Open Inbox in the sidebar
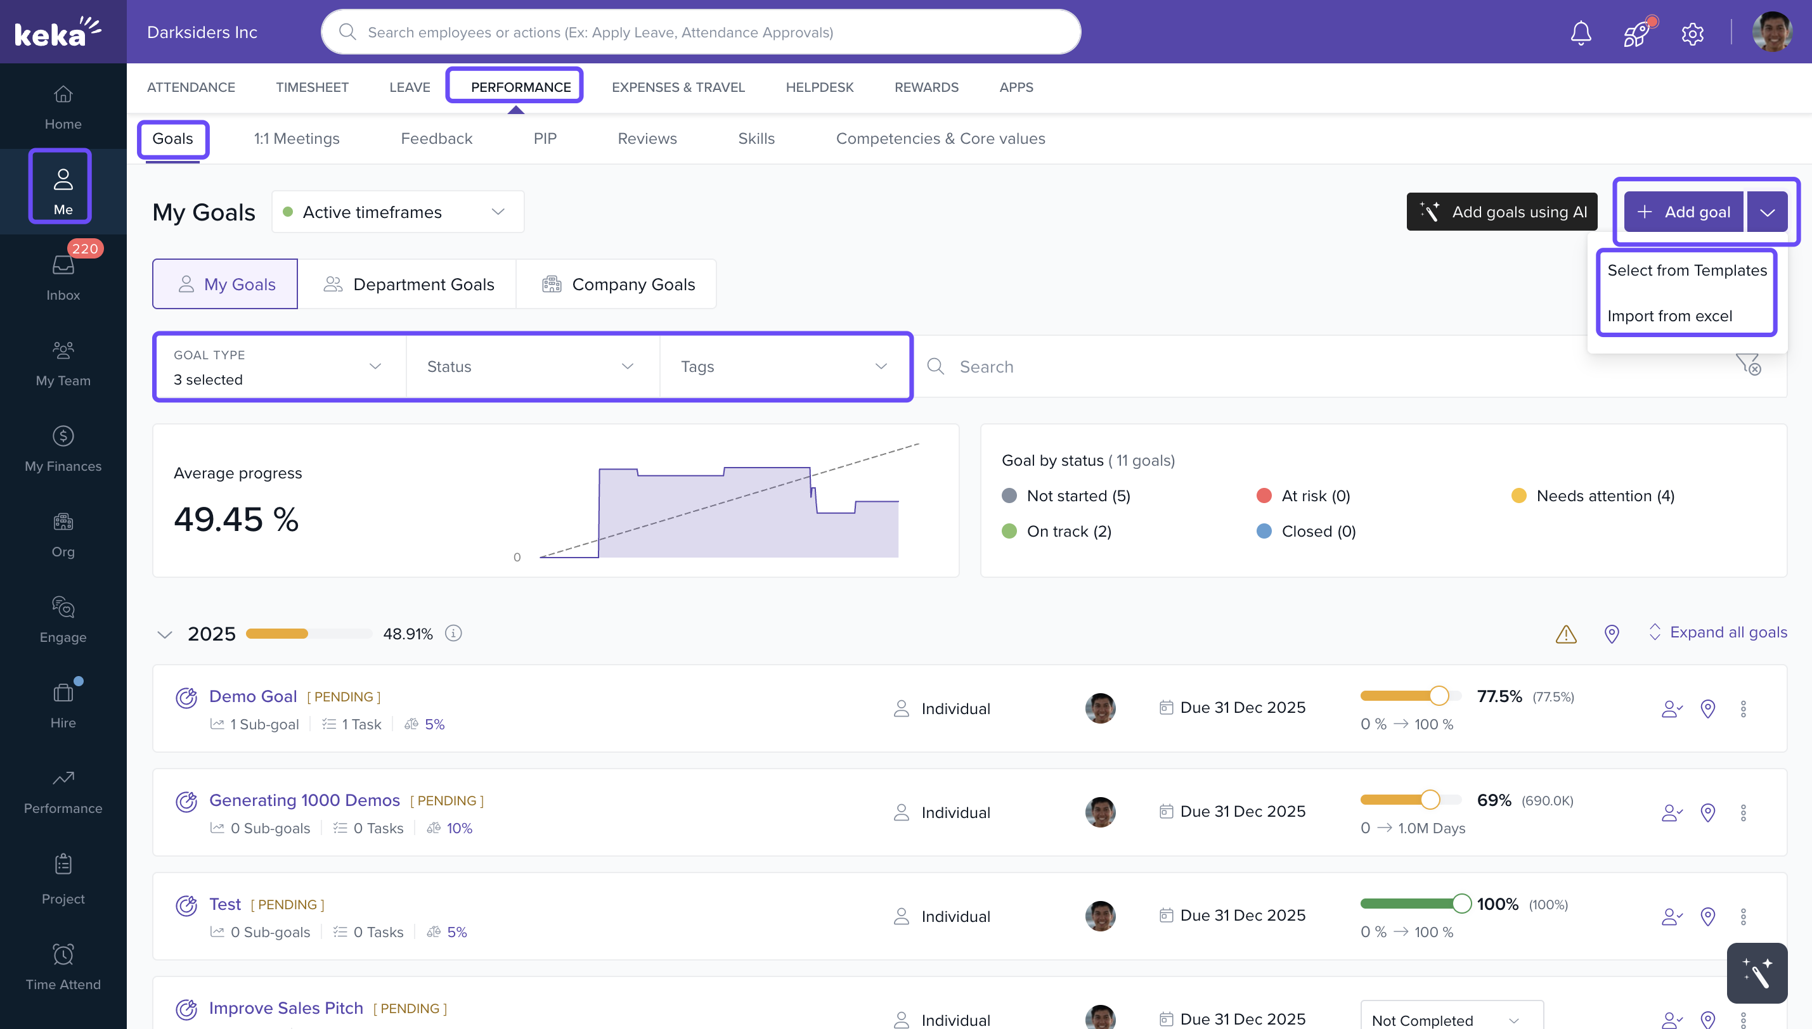Screen dimensions: 1812x1029 tap(63, 277)
